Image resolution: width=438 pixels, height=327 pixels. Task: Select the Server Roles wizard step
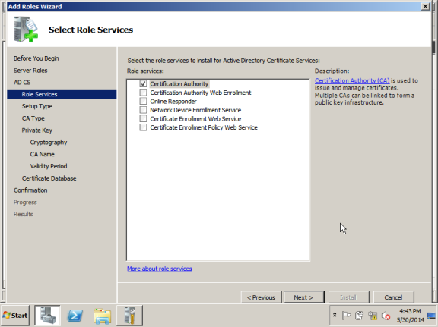(30, 71)
